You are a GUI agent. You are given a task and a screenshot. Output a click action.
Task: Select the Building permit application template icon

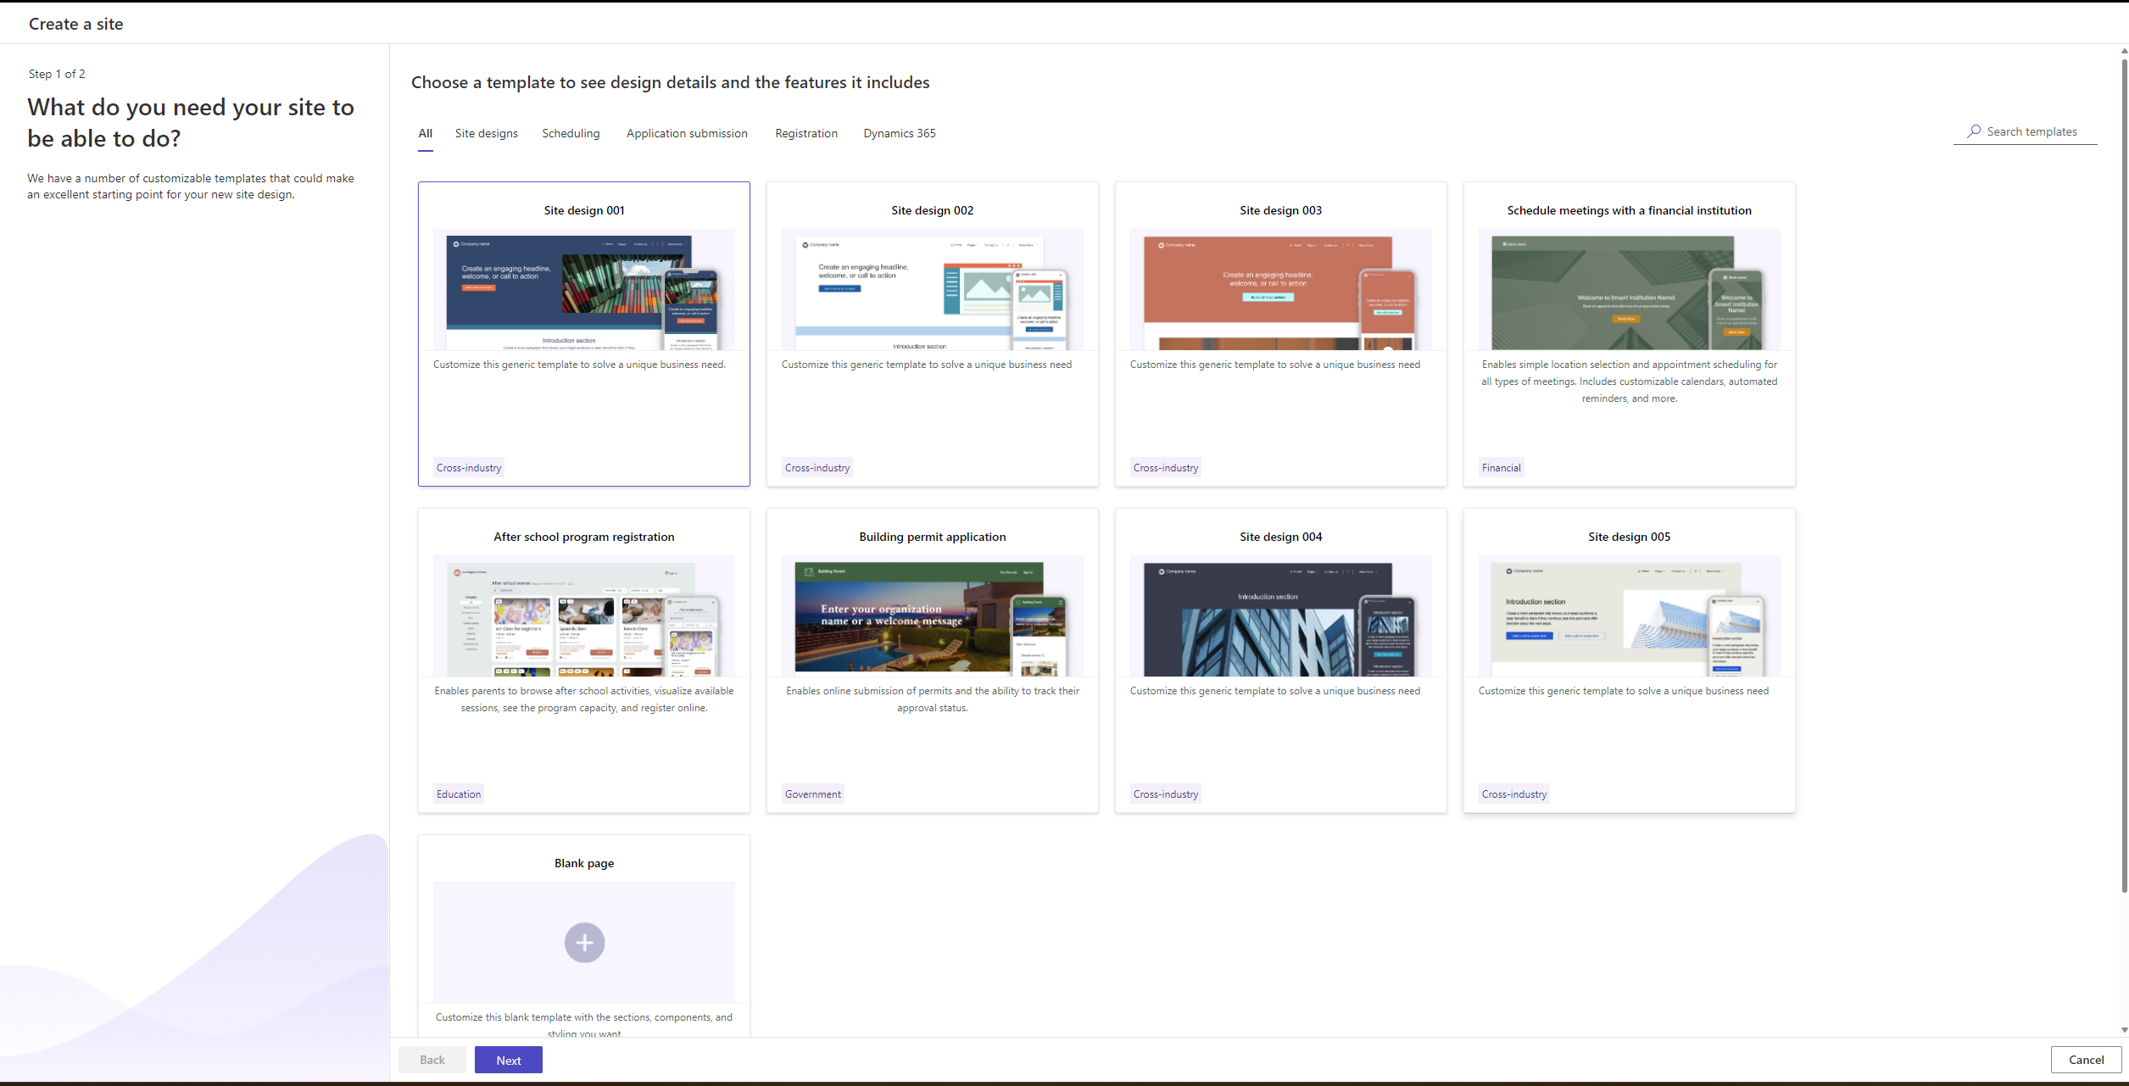click(932, 619)
